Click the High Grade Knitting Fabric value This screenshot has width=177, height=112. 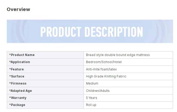(x=106, y=76)
